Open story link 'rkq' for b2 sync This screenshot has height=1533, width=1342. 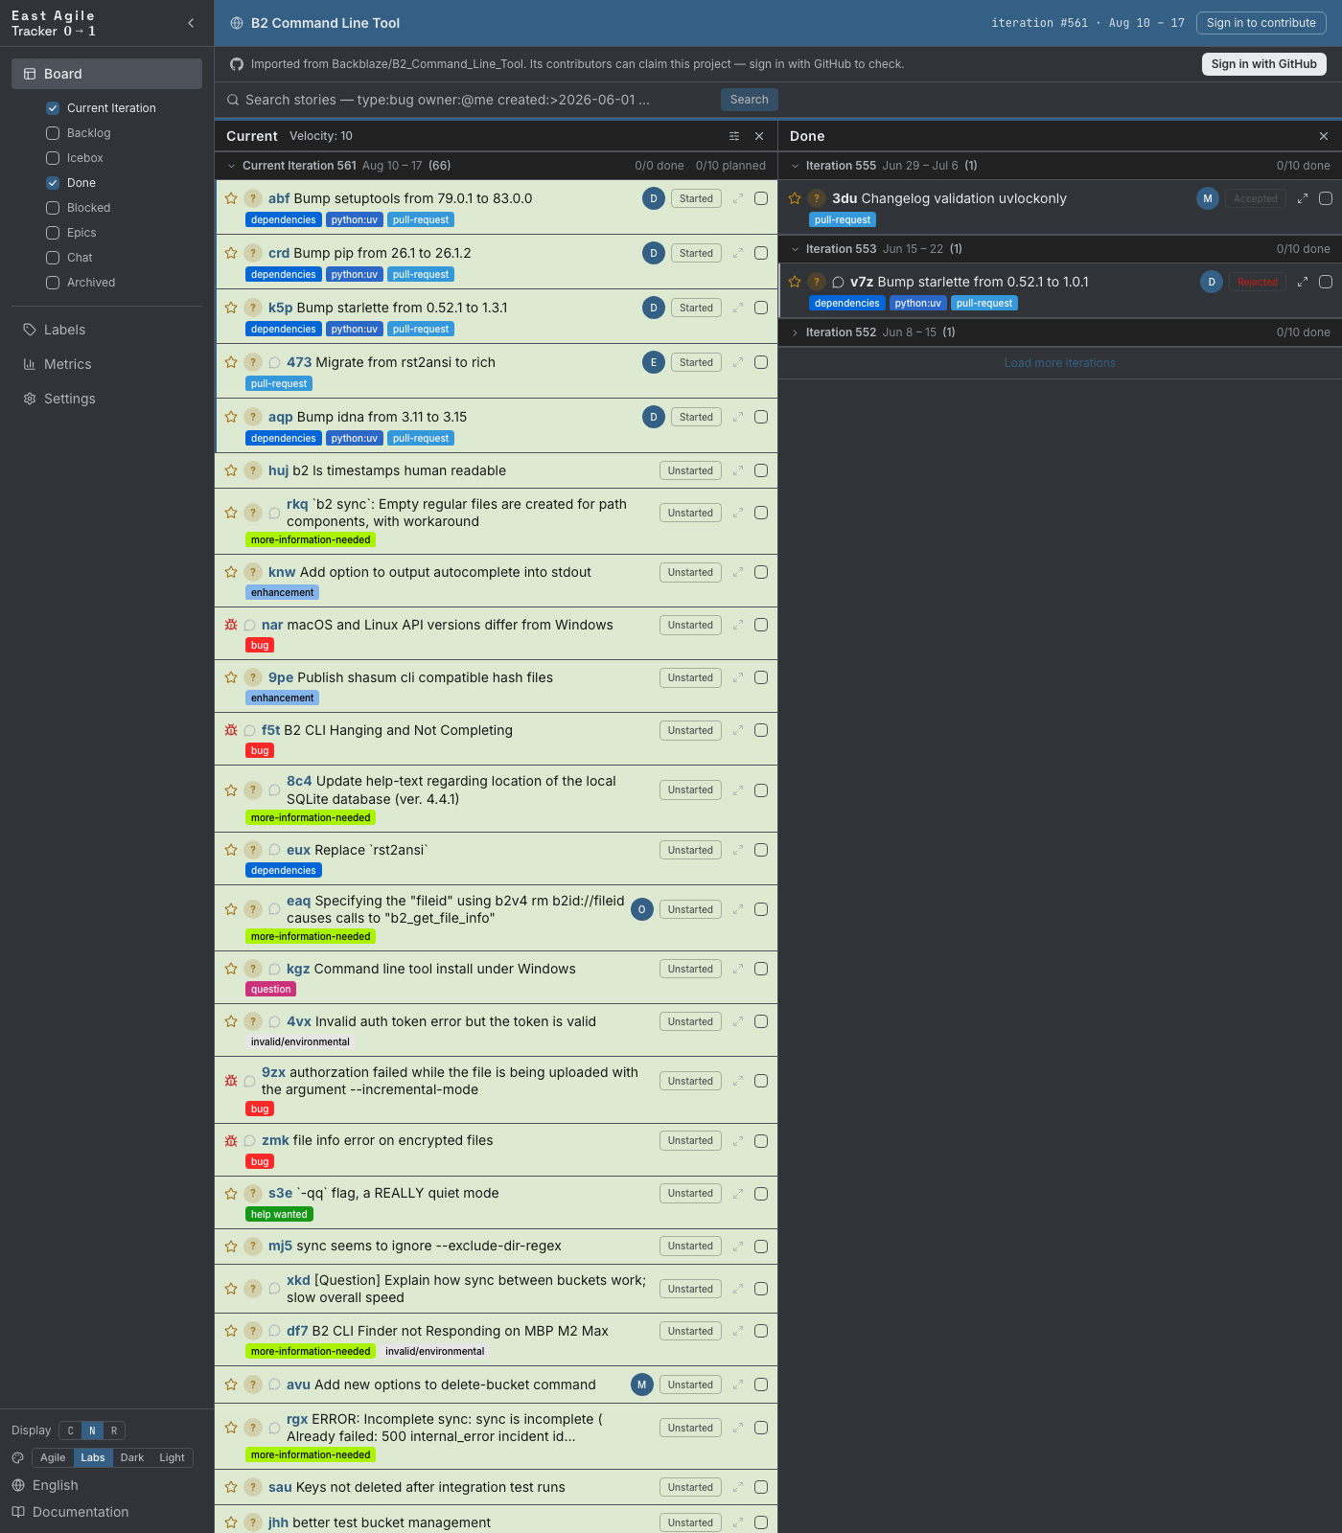[x=297, y=504]
